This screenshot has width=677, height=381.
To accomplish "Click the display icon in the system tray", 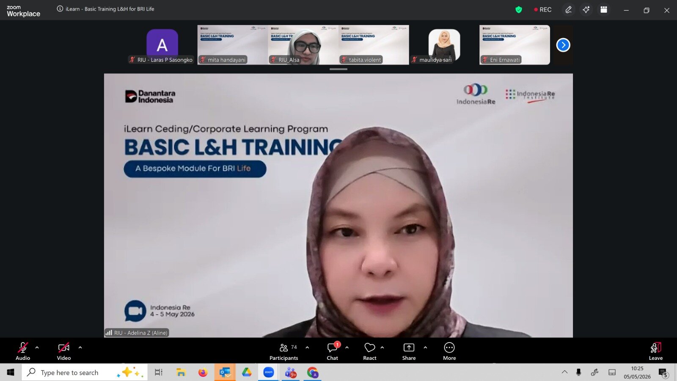I will click(x=612, y=372).
